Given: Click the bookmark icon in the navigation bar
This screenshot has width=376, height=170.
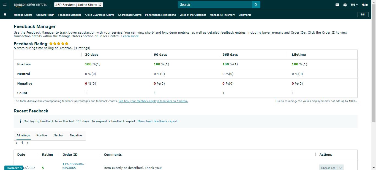Looking at the screenshot, I should tap(5, 15).
